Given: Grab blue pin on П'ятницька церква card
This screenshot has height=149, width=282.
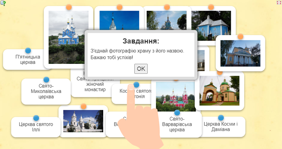Looking at the screenshot, I should (x=28, y=50).
